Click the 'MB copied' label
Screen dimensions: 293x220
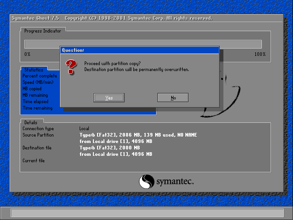(x=32, y=88)
